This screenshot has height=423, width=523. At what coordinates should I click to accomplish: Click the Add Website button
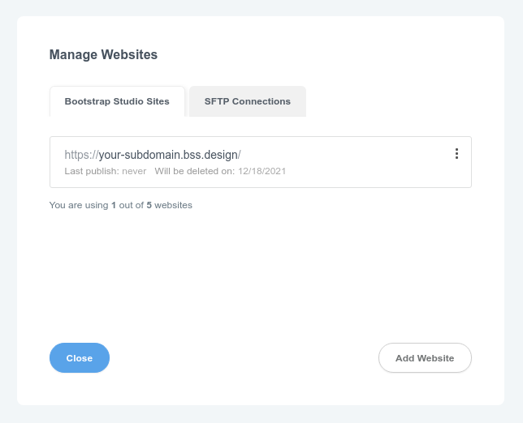[x=425, y=358]
